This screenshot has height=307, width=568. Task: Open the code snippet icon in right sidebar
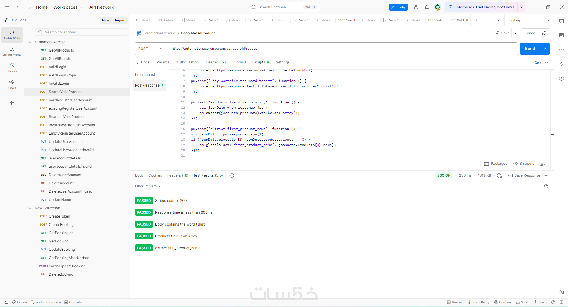tap(561, 50)
